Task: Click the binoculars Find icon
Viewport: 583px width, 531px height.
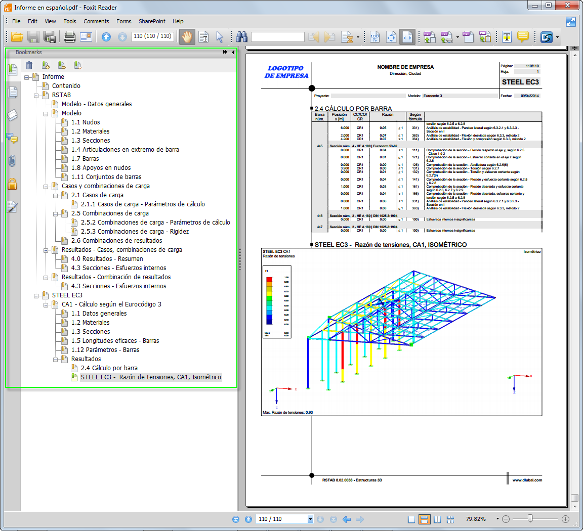Action: [242, 37]
